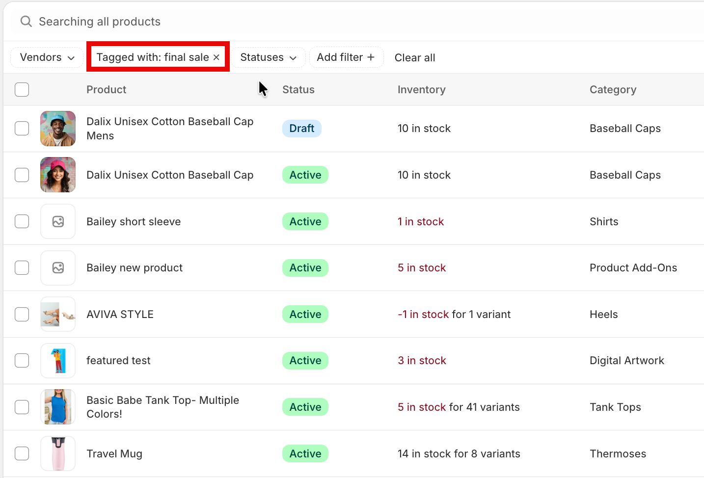
Task: Open the Statuses filter dropdown
Action: (x=268, y=57)
